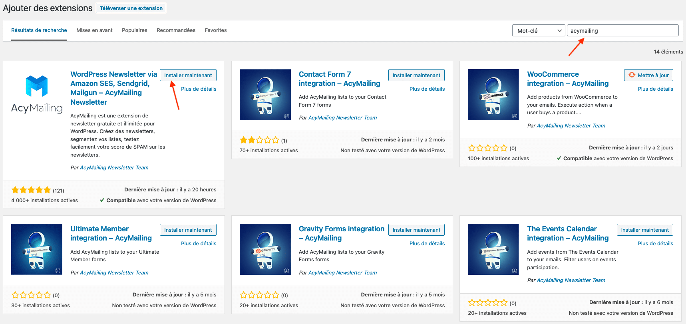Screen dimensions: 686x324
Task: Open the Mot-clé search type dropdown
Action: click(538, 31)
